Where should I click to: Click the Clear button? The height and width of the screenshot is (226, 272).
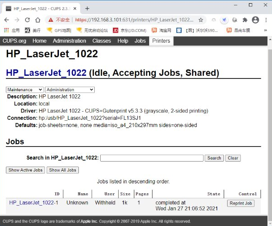(233, 158)
